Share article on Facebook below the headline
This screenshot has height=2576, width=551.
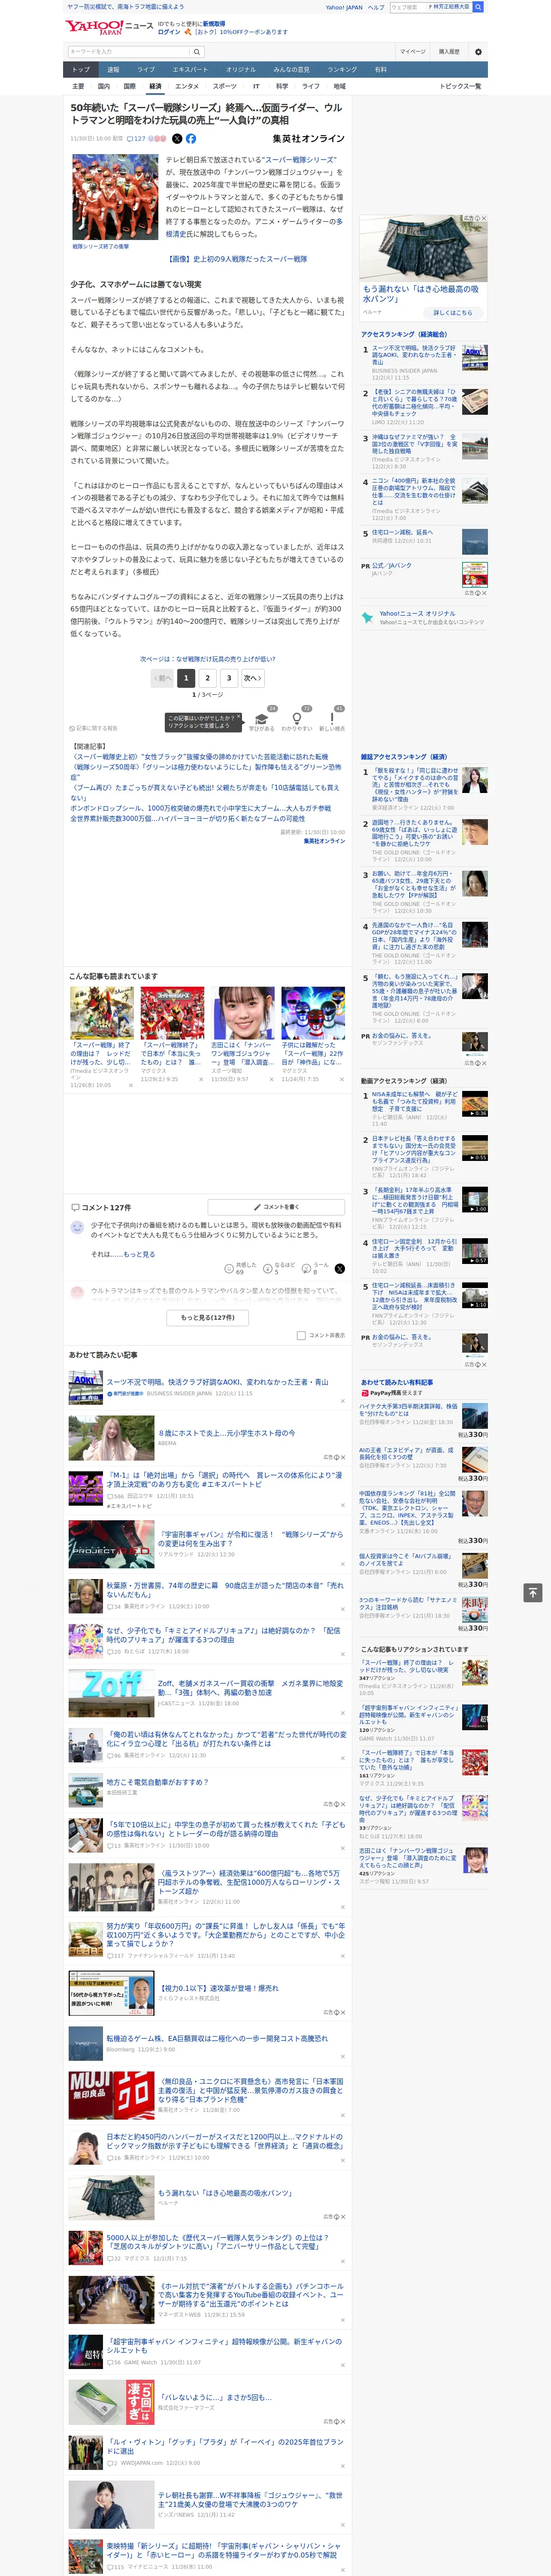pyautogui.click(x=191, y=139)
